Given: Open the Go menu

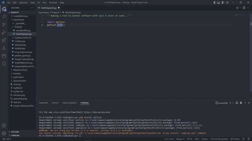Looking at the screenshot, I should (x=39, y=3).
